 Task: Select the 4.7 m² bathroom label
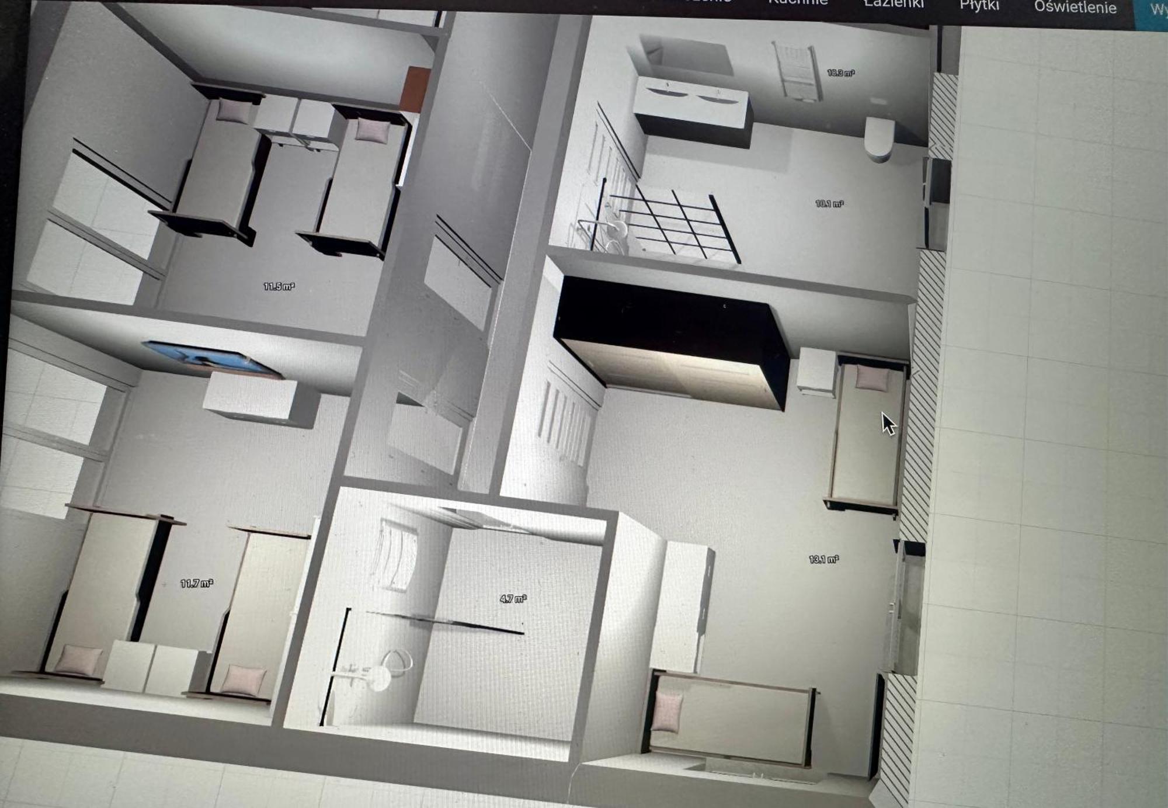(x=513, y=599)
